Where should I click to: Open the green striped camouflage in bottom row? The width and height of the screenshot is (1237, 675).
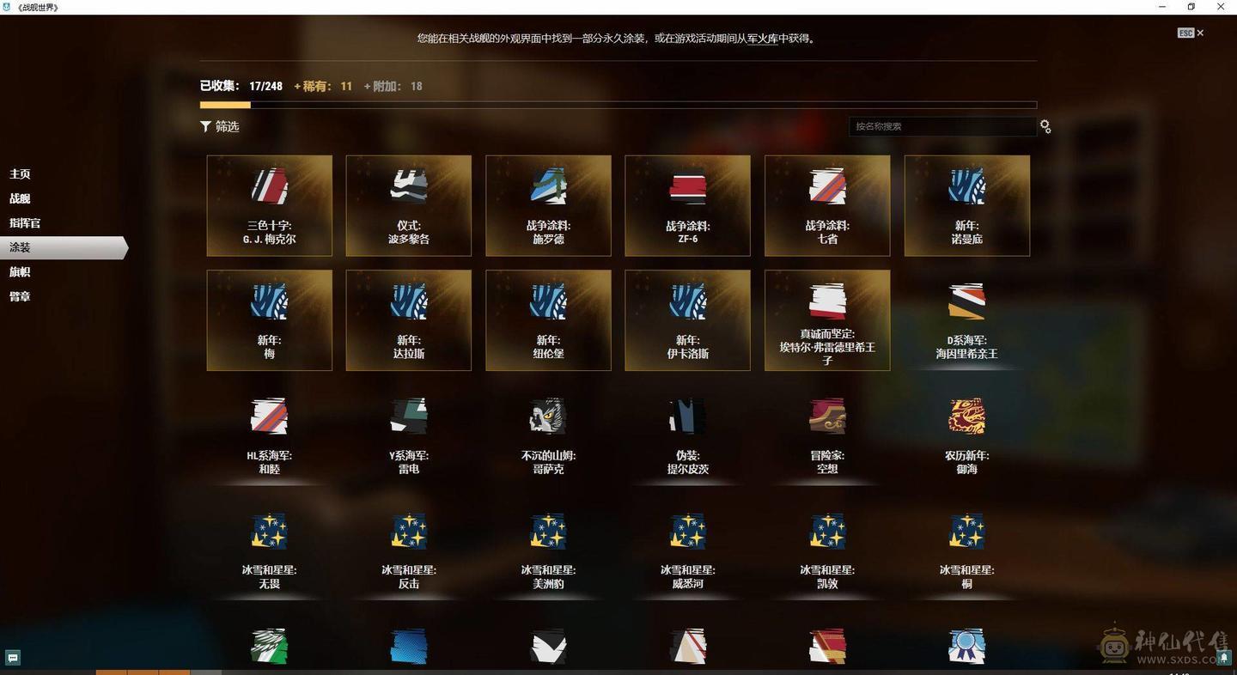click(269, 647)
